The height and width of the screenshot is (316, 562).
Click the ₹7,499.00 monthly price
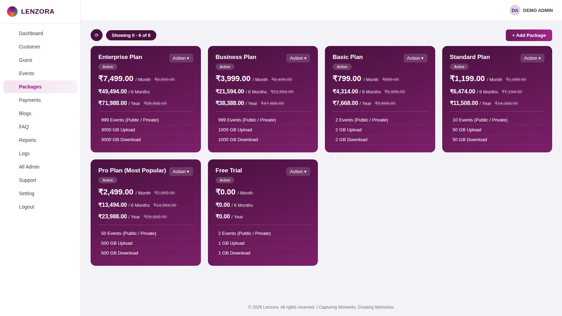point(116,79)
